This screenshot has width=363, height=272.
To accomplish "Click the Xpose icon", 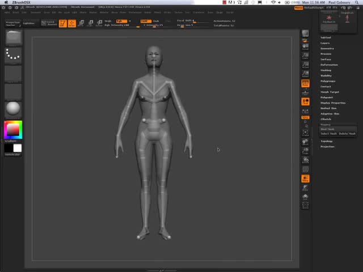I will pyautogui.click(x=305, y=206).
